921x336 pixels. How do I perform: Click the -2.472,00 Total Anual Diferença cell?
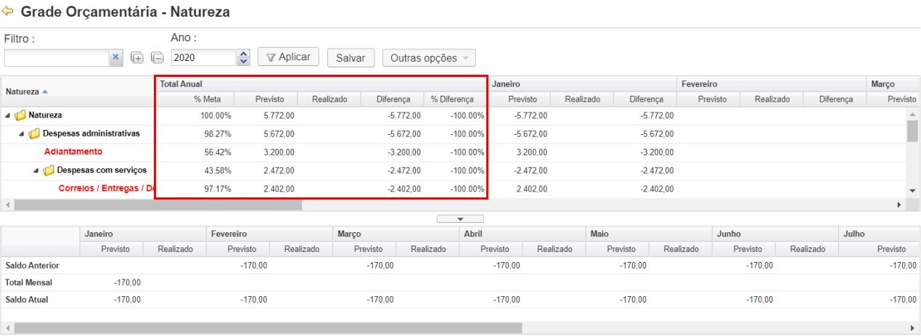tap(403, 171)
